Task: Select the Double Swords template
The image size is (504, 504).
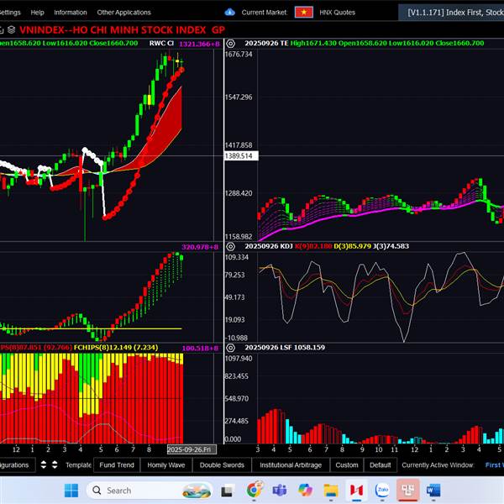Action: [x=222, y=465]
